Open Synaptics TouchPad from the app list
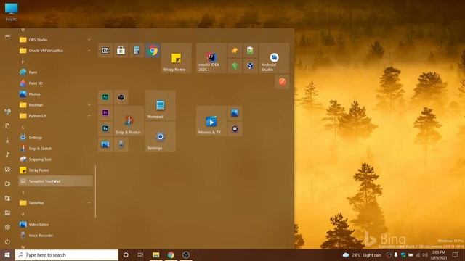This screenshot has width=465, height=261. (55, 181)
